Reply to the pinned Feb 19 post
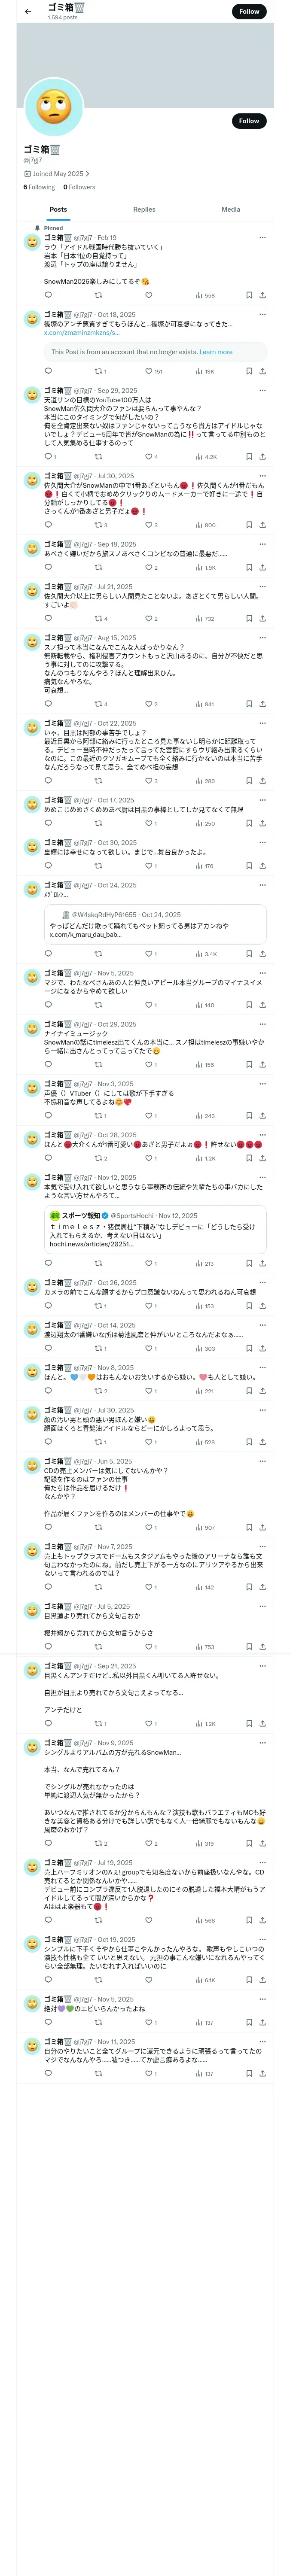290x2576 pixels. pos(48,295)
